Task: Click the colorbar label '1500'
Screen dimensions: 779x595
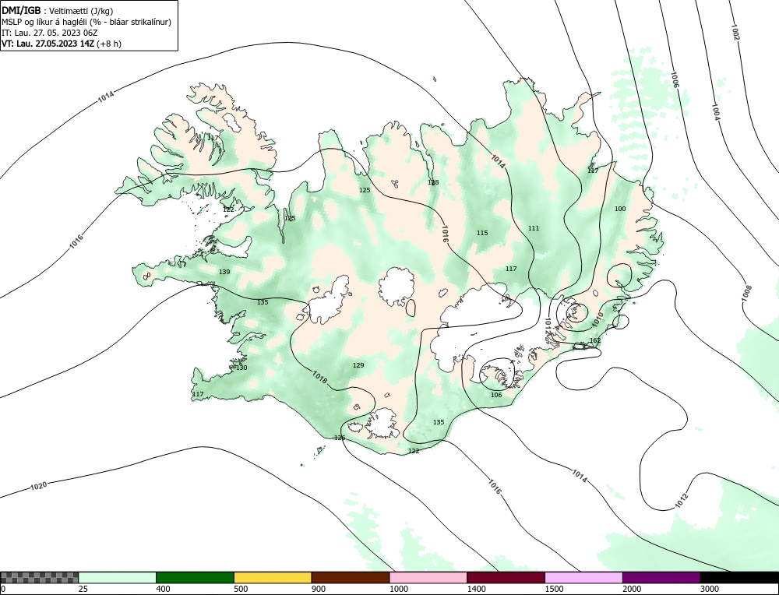Action: tap(554, 589)
